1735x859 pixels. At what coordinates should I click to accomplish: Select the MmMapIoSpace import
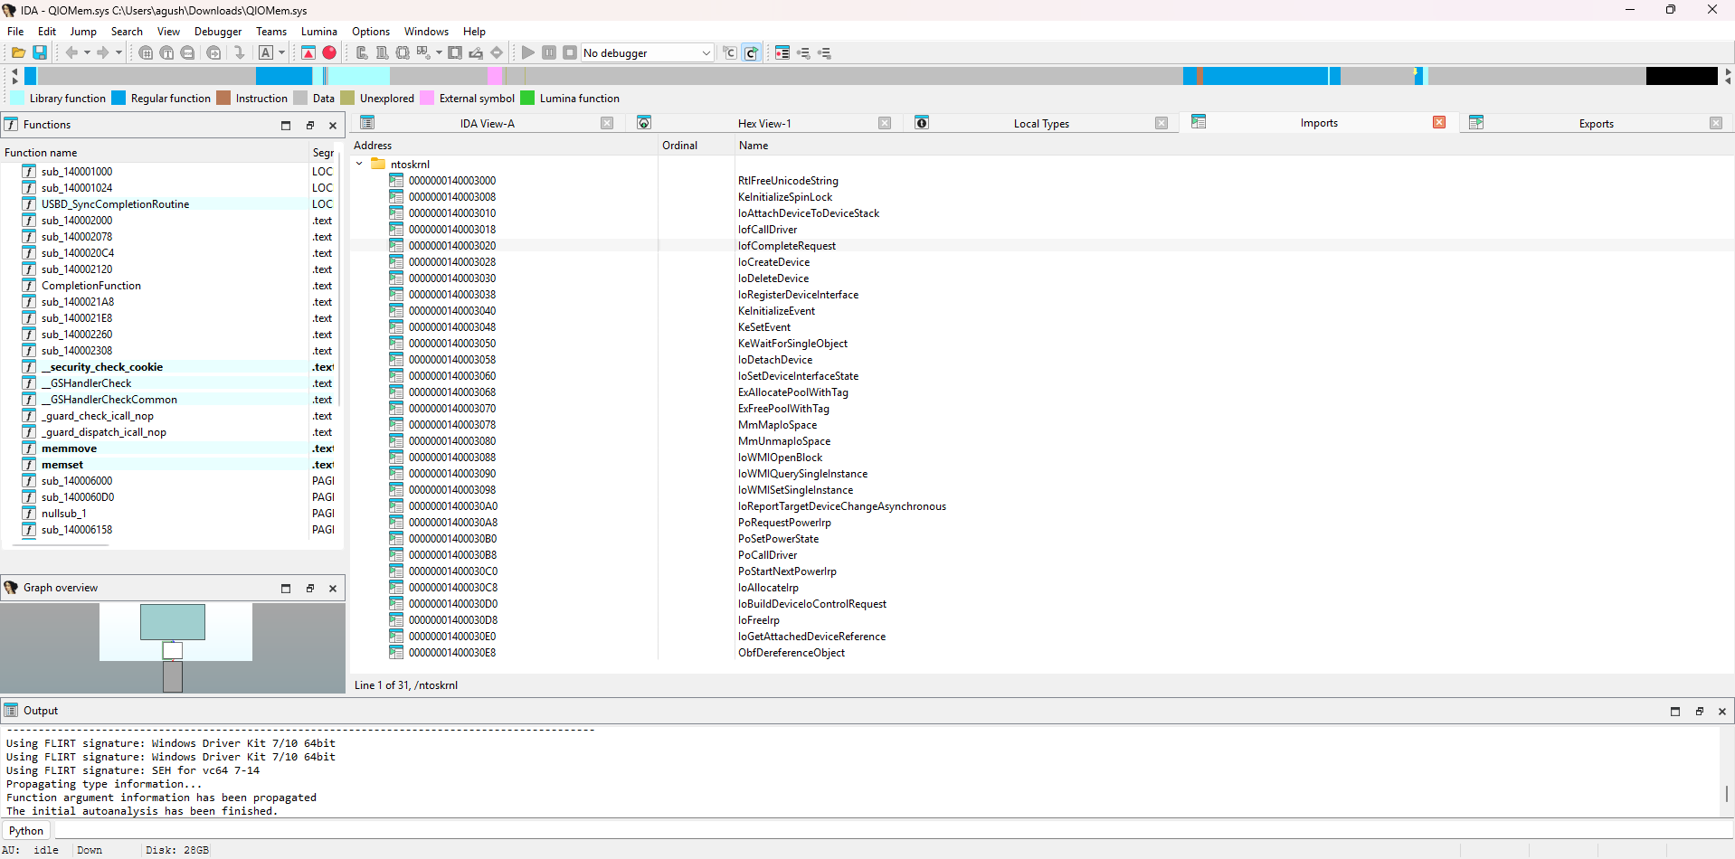point(777,425)
